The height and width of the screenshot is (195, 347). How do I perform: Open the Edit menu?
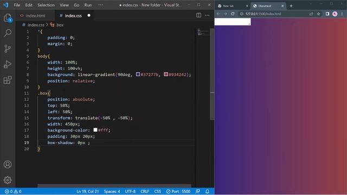(29, 5)
